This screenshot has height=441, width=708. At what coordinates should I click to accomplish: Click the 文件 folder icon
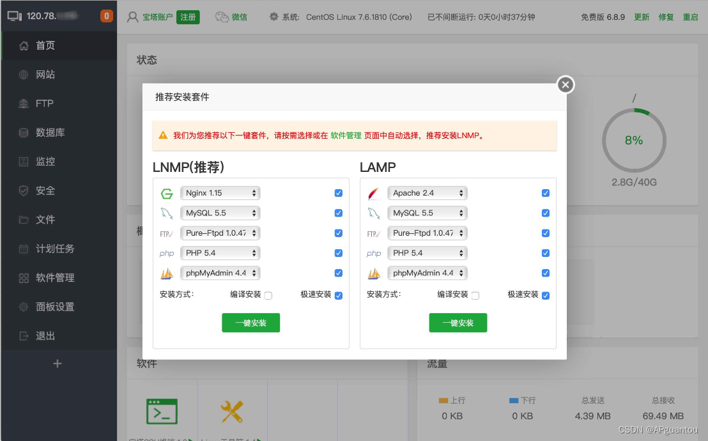[24, 220]
